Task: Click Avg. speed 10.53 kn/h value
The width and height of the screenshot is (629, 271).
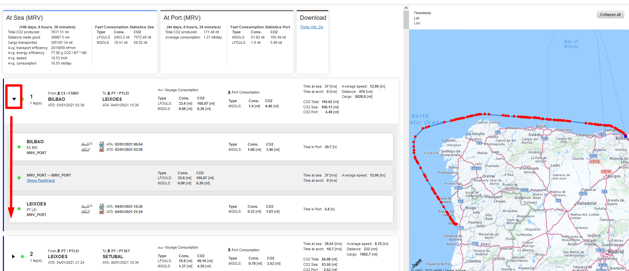Action: pyautogui.click(x=59, y=58)
